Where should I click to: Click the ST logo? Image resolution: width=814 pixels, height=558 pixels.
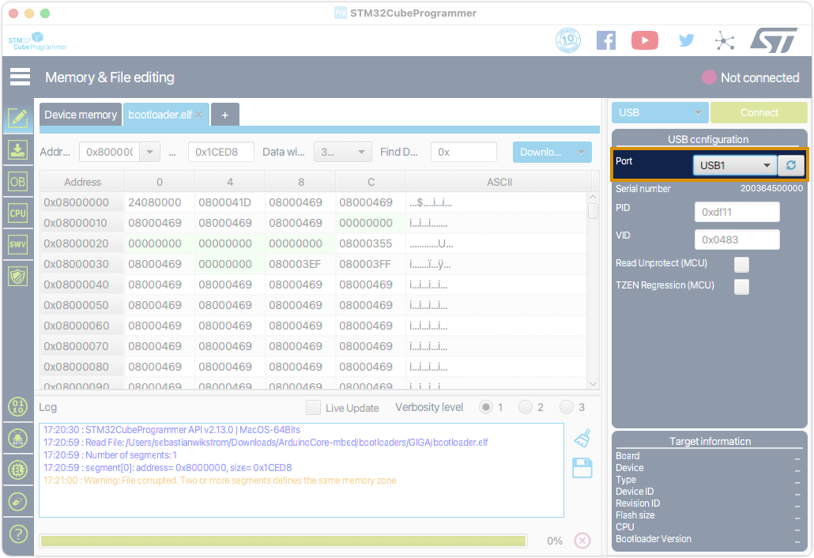point(774,40)
